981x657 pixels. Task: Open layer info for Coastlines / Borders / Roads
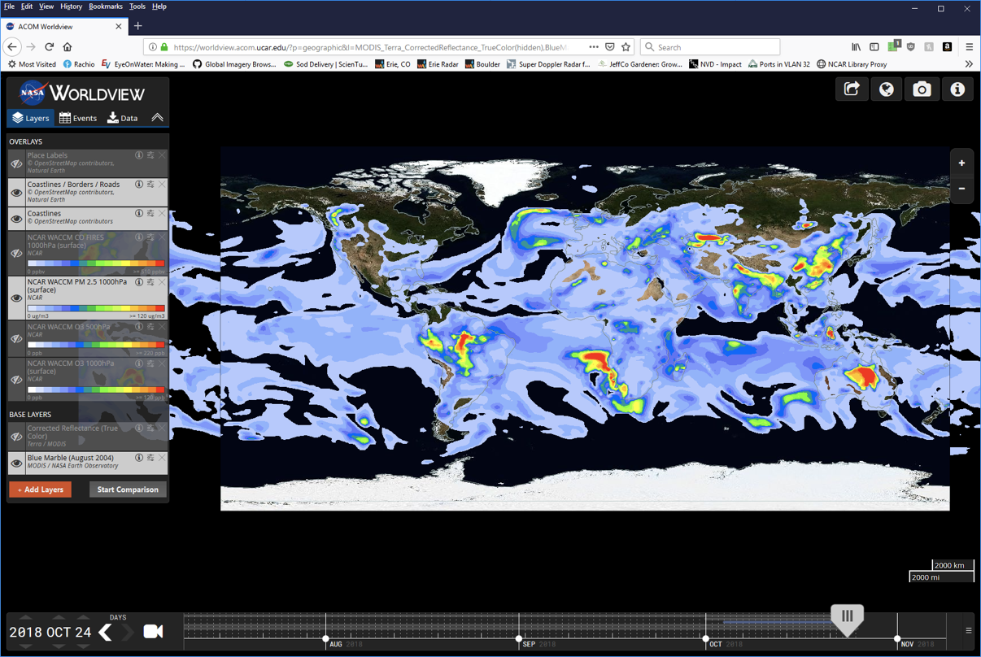(x=139, y=185)
